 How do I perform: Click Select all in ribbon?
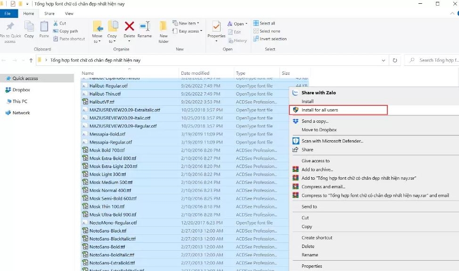[x=264, y=23]
